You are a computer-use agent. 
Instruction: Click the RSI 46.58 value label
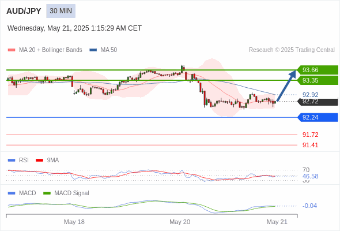[x=310, y=176]
